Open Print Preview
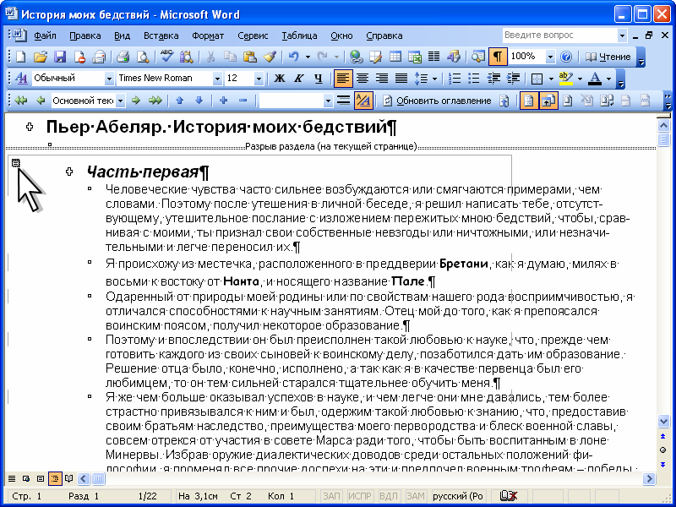 tap(142, 57)
